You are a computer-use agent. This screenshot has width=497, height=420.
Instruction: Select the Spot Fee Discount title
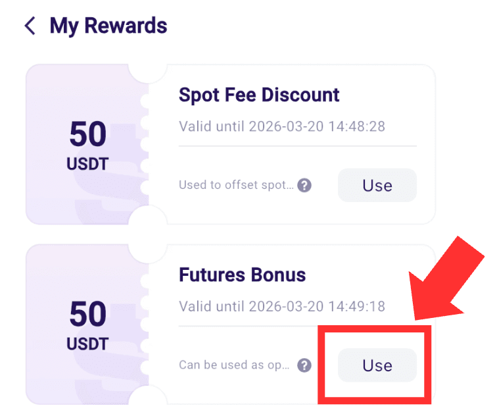259,95
